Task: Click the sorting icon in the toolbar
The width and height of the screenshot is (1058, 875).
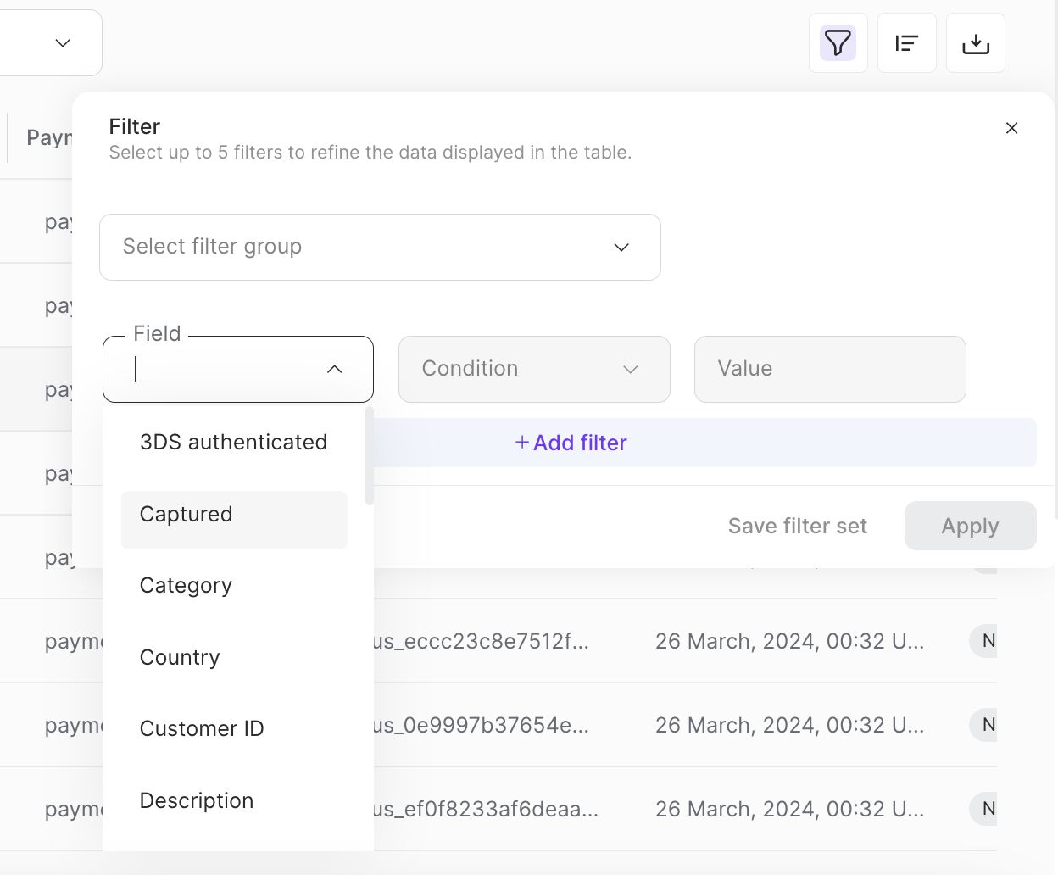Action: click(906, 42)
